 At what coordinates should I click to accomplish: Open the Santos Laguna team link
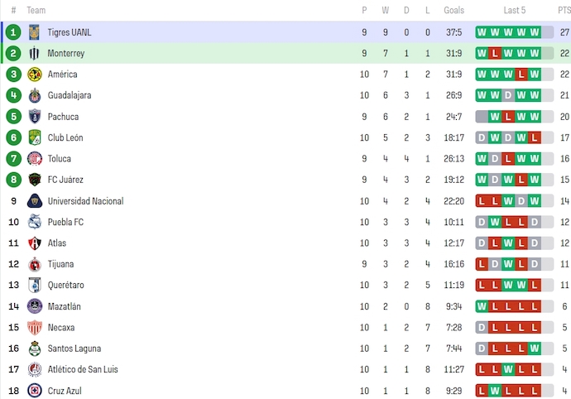point(74,349)
